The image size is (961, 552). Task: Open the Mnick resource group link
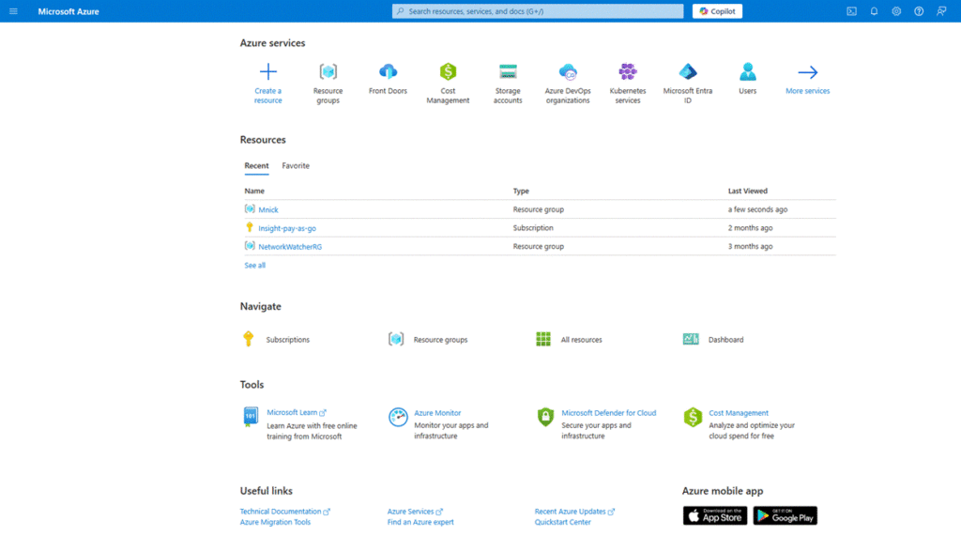[268, 209]
